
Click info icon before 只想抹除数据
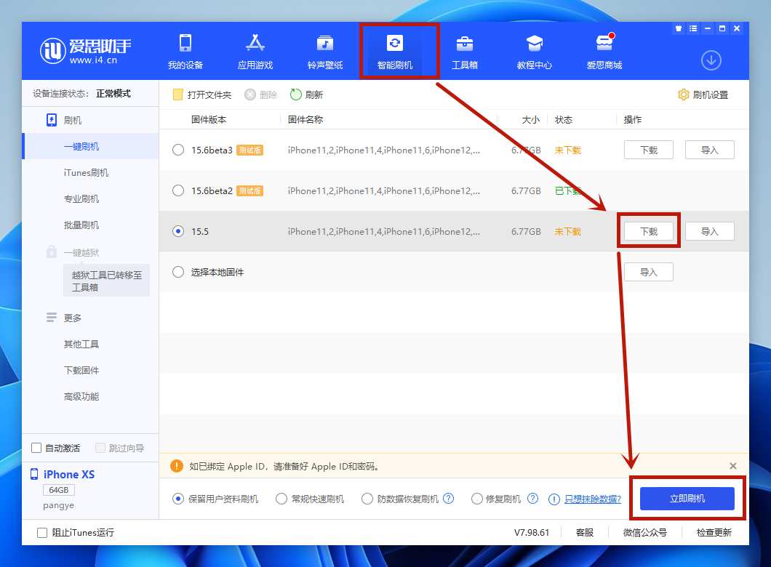(x=554, y=499)
